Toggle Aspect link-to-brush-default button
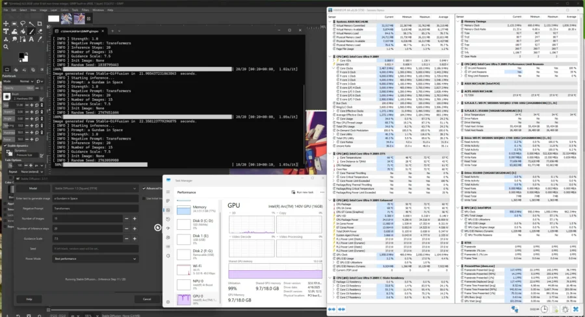 point(42,112)
